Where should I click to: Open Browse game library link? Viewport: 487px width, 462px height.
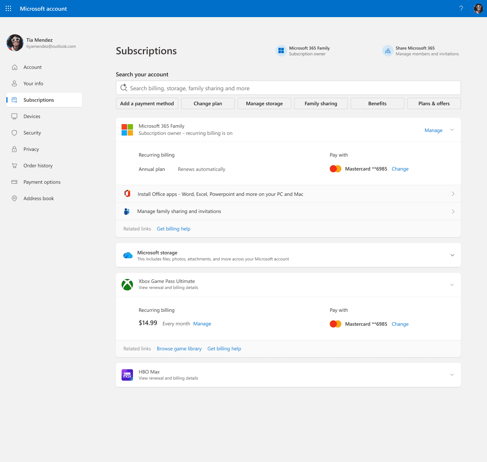click(179, 349)
